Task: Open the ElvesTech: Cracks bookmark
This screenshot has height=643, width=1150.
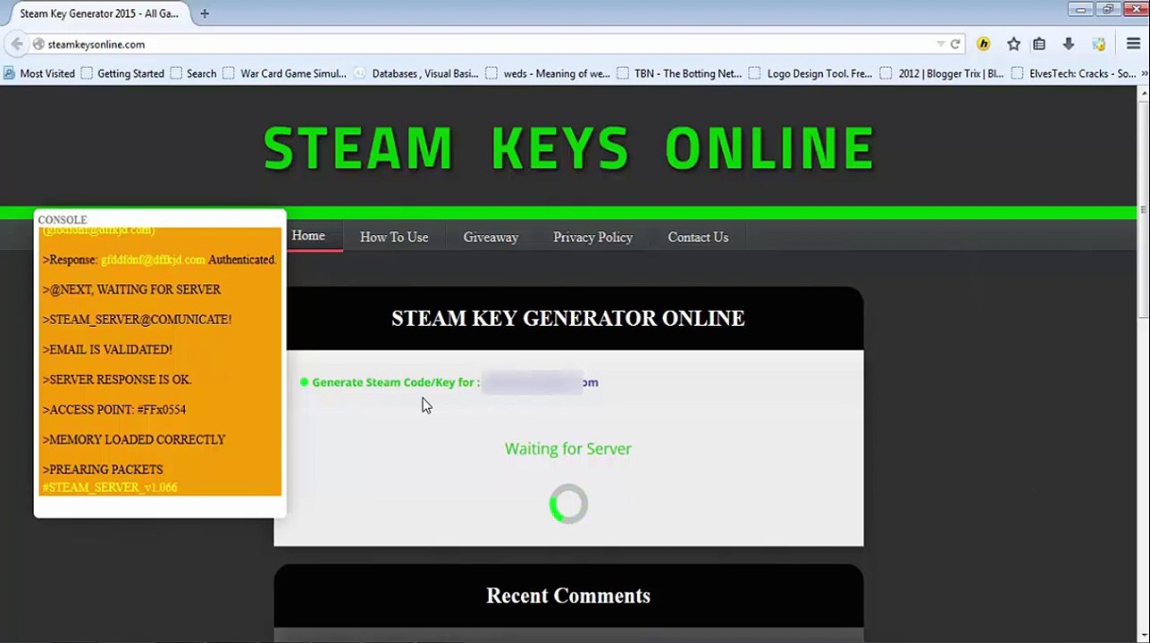Action: [1074, 73]
